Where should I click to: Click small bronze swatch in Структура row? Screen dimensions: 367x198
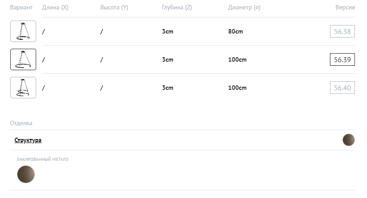348,140
